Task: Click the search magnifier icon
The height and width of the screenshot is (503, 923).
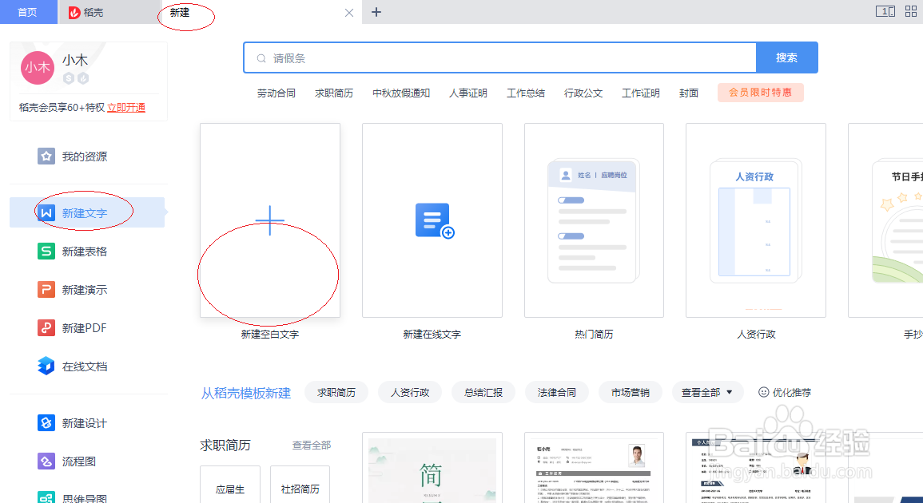Action: [x=261, y=58]
